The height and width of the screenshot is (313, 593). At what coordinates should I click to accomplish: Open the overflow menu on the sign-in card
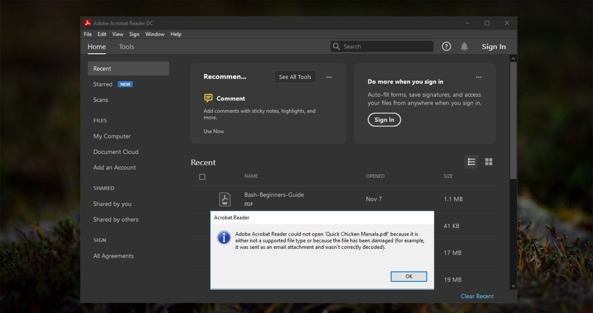coord(478,77)
